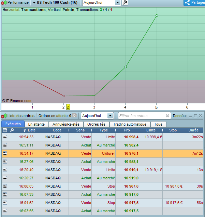Switch to the En attente tab
Viewport: 205px width, 217px height.
pyautogui.click(x=36, y=124)
